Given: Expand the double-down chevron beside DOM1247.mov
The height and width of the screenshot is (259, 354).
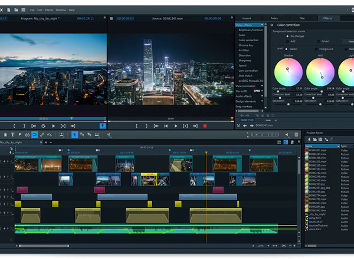Looking at the screenshot, I should 238,125.
